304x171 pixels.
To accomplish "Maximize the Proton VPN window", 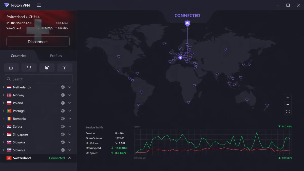I will click(288, 5).
